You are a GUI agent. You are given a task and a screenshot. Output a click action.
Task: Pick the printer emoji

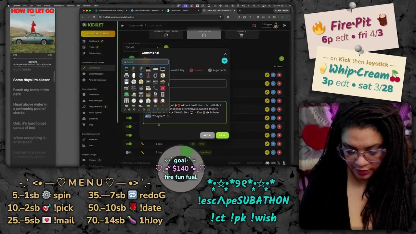click(126, 75)
